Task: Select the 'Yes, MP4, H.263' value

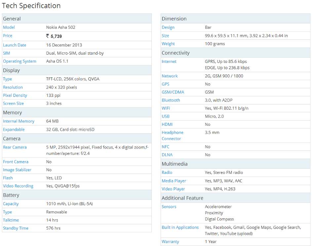Action: [220, 189]
